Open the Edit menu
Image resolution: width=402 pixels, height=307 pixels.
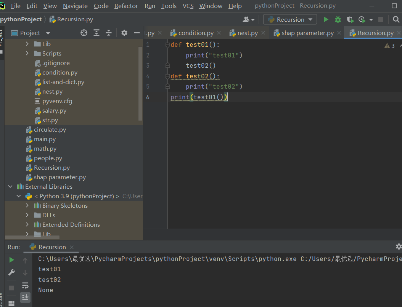pos(32,6)
